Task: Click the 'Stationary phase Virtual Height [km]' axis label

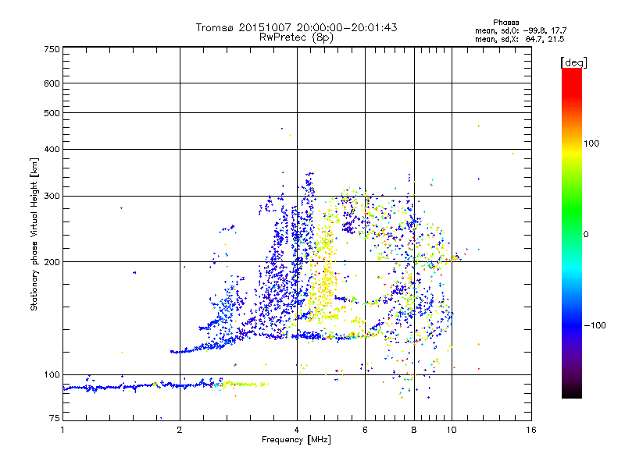Action: click(x=34, y=234)
